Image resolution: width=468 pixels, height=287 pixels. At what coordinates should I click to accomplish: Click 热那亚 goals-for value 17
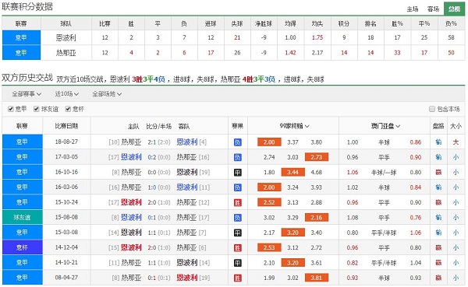[x=211, y=53]
